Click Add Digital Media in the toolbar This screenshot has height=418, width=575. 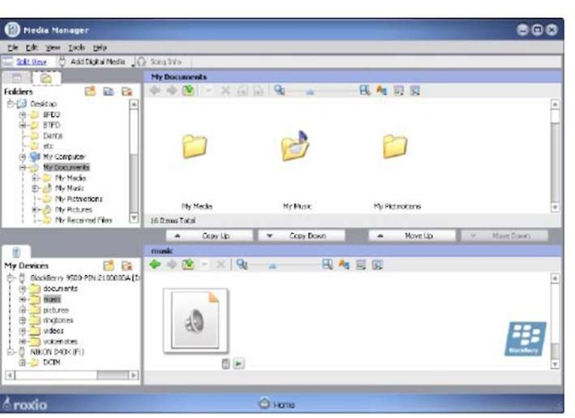point(93,62)
